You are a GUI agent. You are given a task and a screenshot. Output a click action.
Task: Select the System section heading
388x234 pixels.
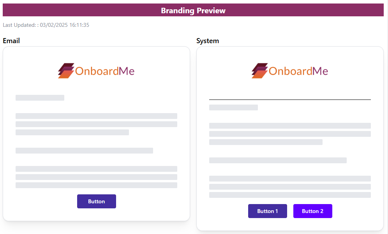pos(208,41)
